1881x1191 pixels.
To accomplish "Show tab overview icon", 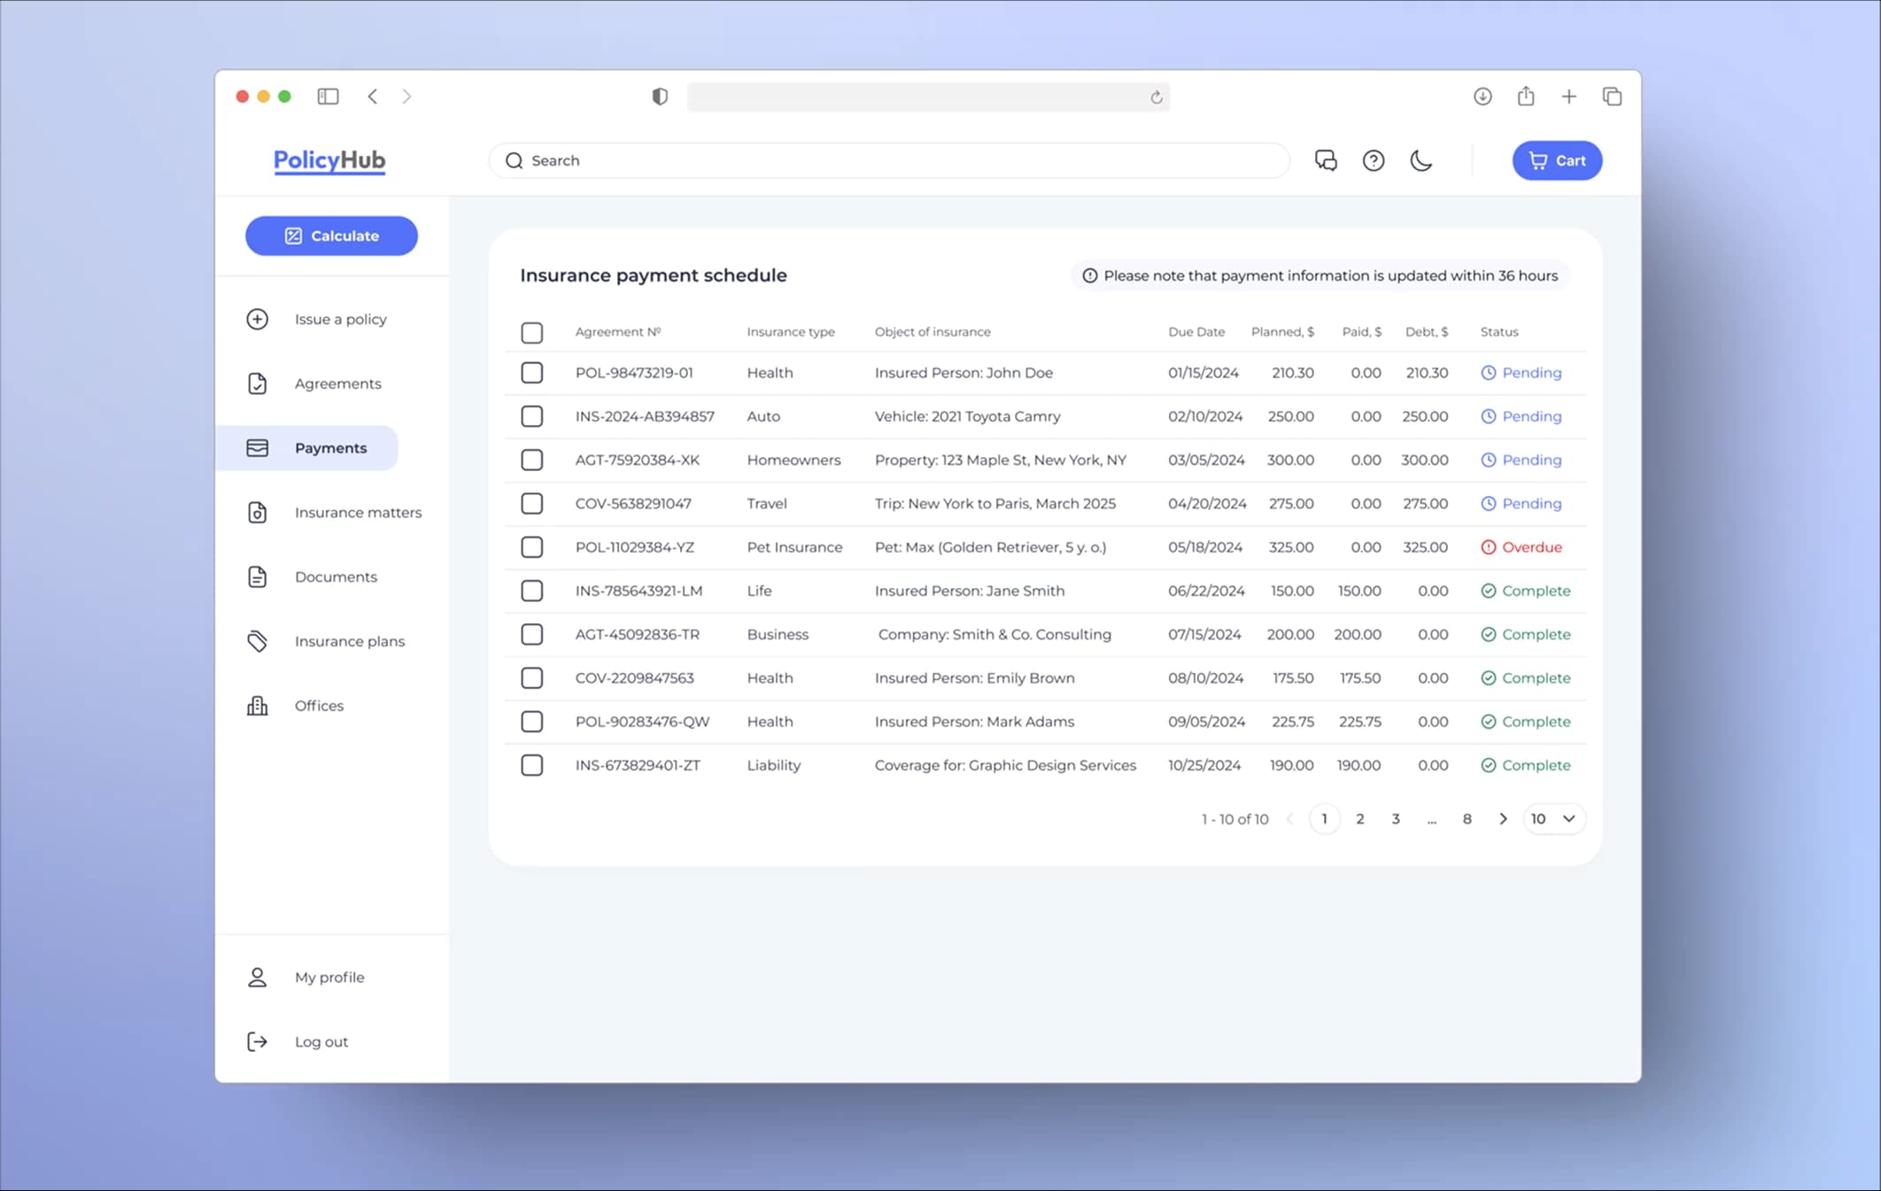I will coord(1612,97).
